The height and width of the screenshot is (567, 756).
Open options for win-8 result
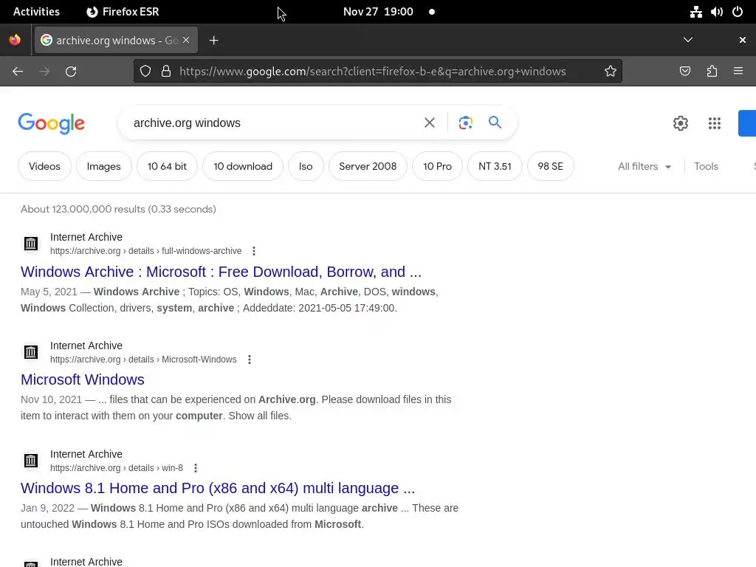click(x=195, y=468)
